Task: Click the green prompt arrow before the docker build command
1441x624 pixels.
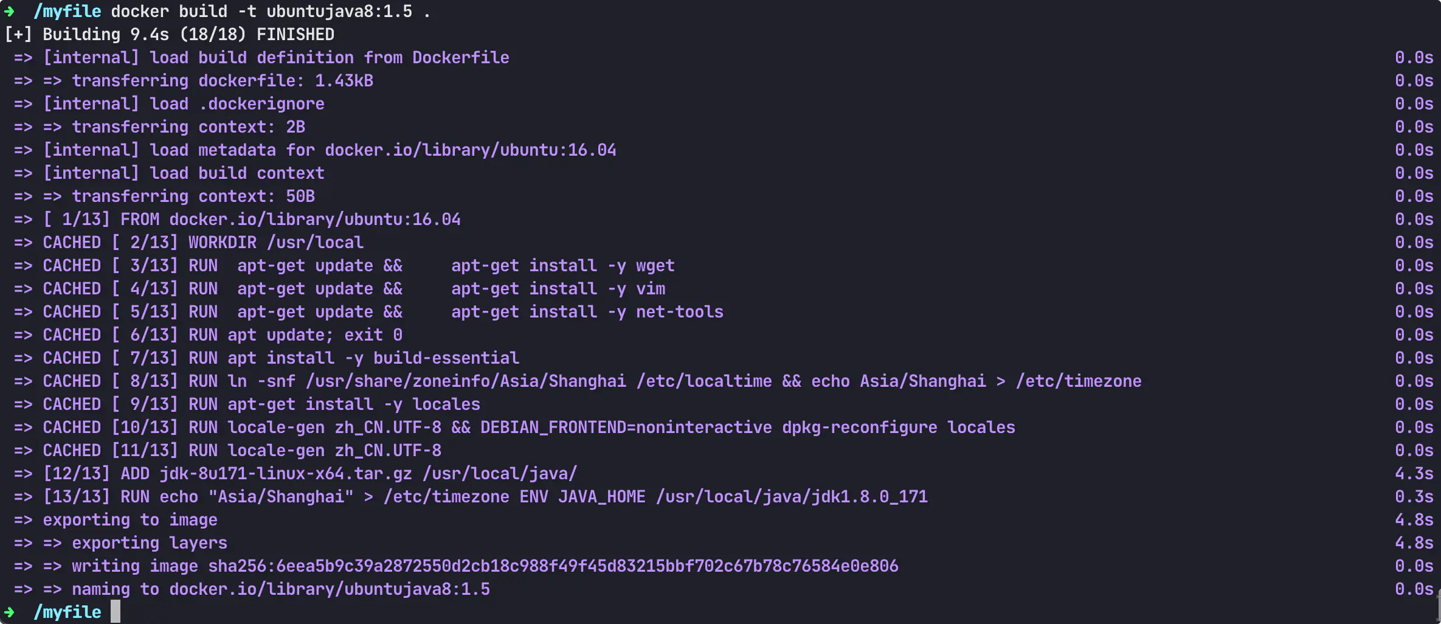Action: tap(9, 12)
